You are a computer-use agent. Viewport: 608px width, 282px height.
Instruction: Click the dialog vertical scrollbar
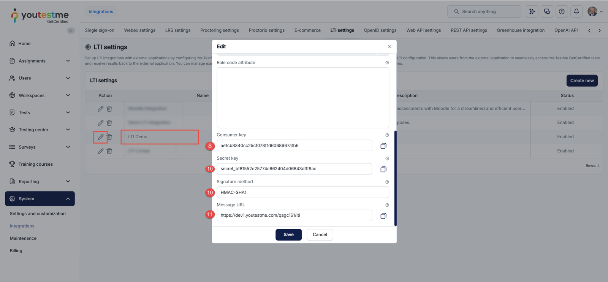pyautogui.click(x=395, y=178)
